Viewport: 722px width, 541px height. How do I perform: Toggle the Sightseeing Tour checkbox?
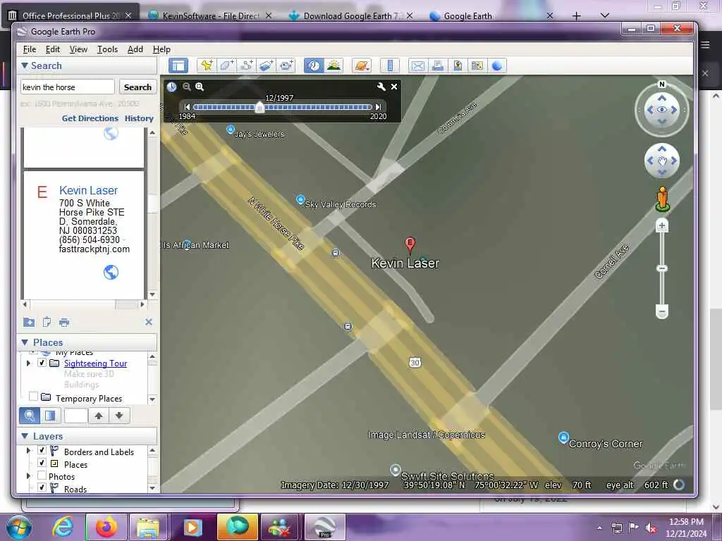click(x=42, y=363)
